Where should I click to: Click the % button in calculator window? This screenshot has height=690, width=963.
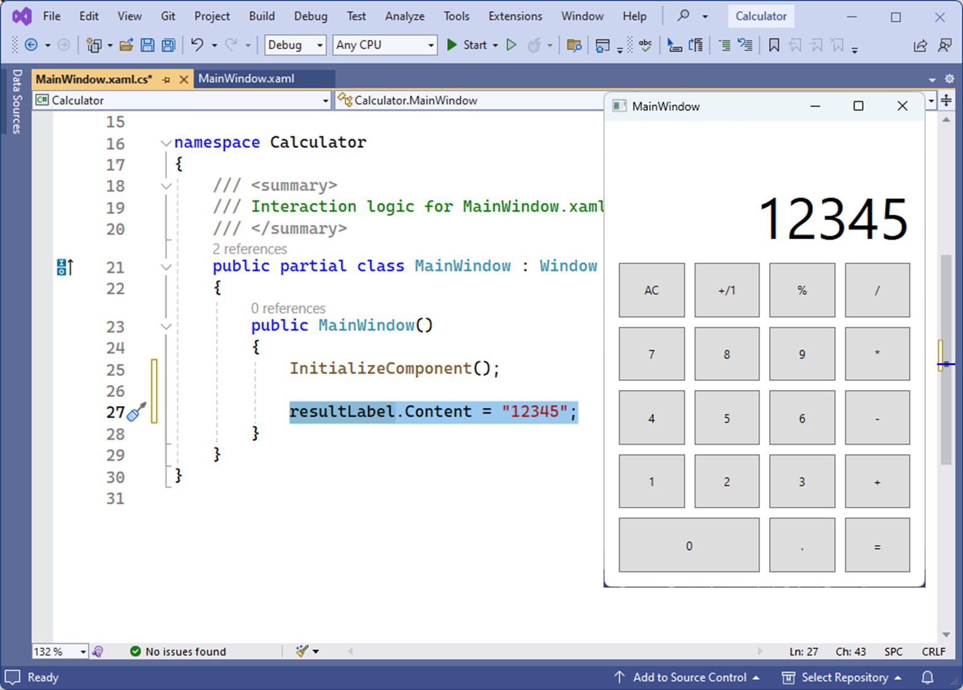(802, 290)
